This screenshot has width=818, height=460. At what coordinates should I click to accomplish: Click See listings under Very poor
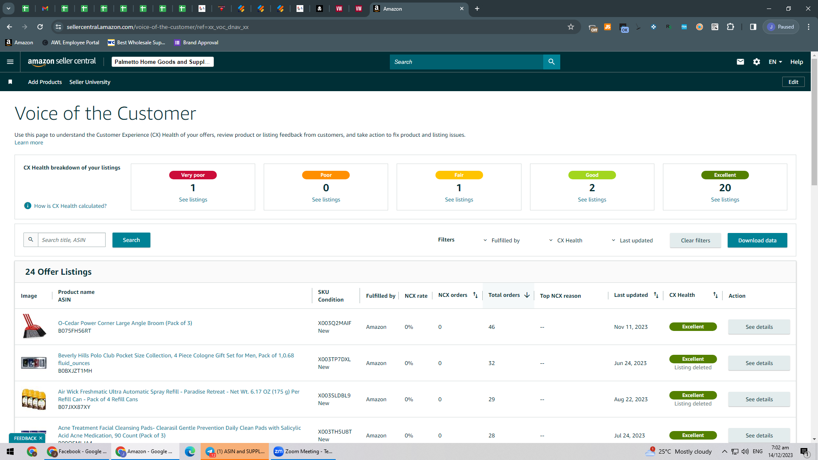(193, 199)
